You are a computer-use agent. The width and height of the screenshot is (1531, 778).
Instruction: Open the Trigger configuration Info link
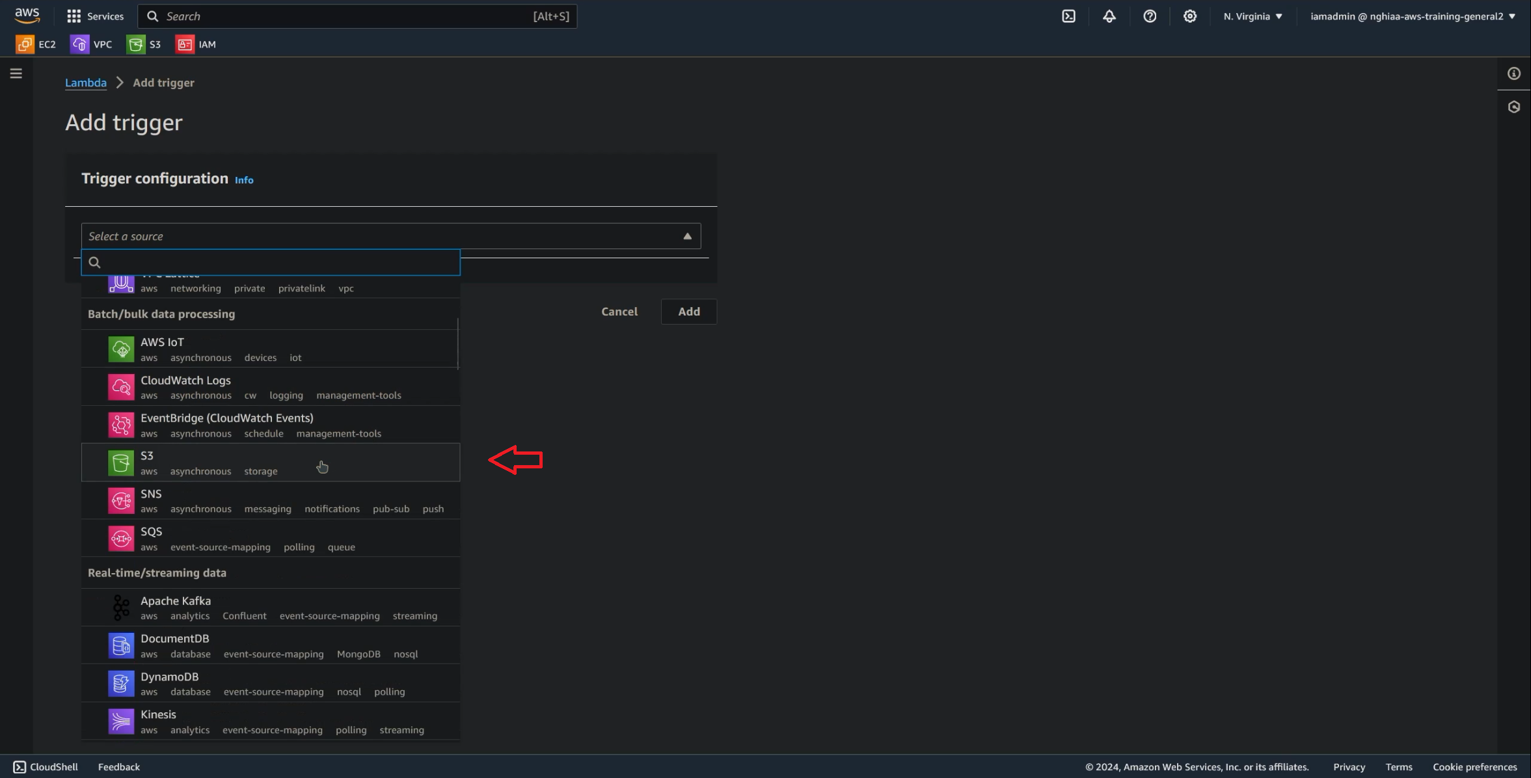tap(244, 180)
